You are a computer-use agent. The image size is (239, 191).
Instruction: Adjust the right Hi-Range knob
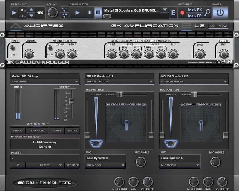(x=194, y=182)
